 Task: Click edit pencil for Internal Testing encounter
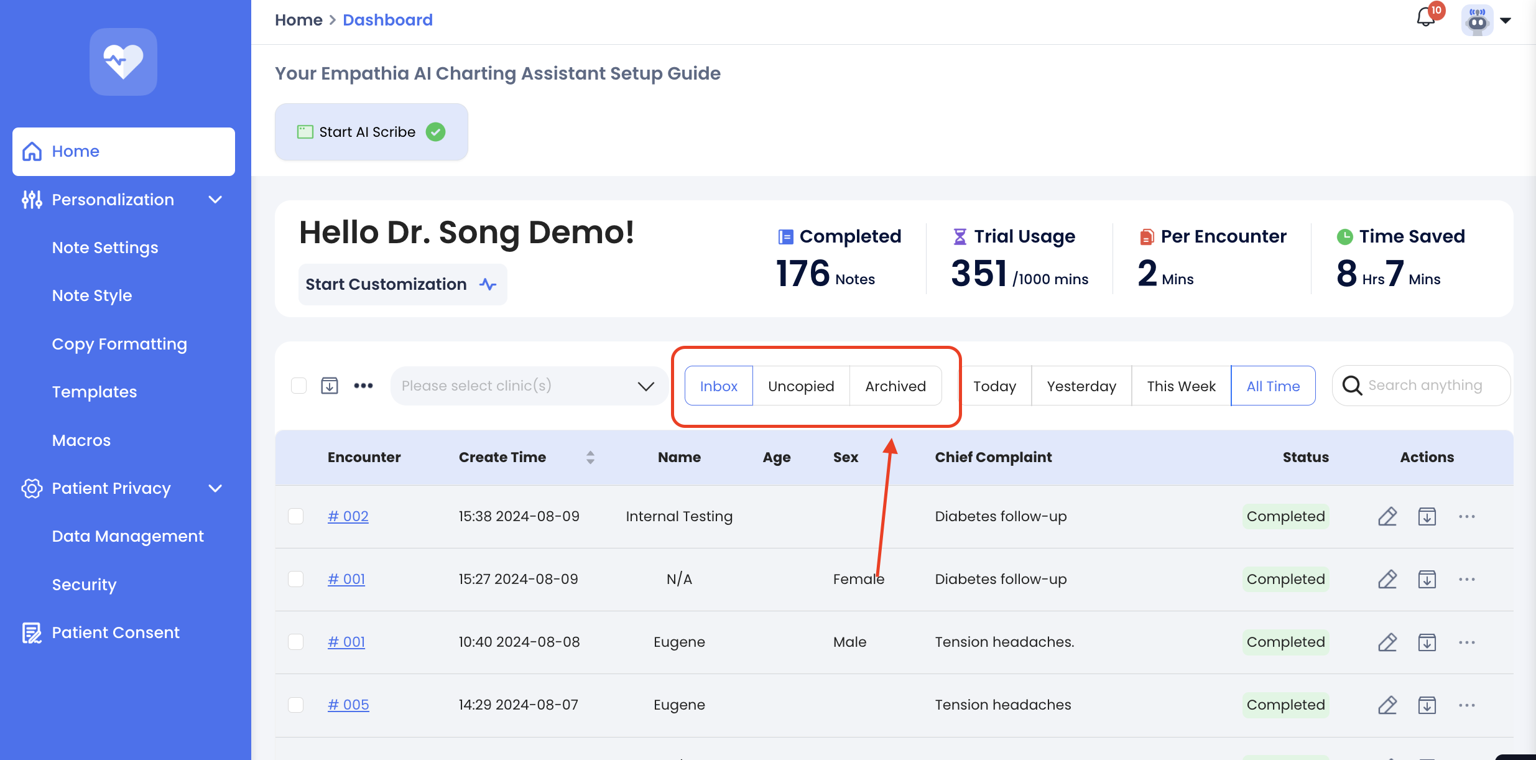pos(1387,516)
